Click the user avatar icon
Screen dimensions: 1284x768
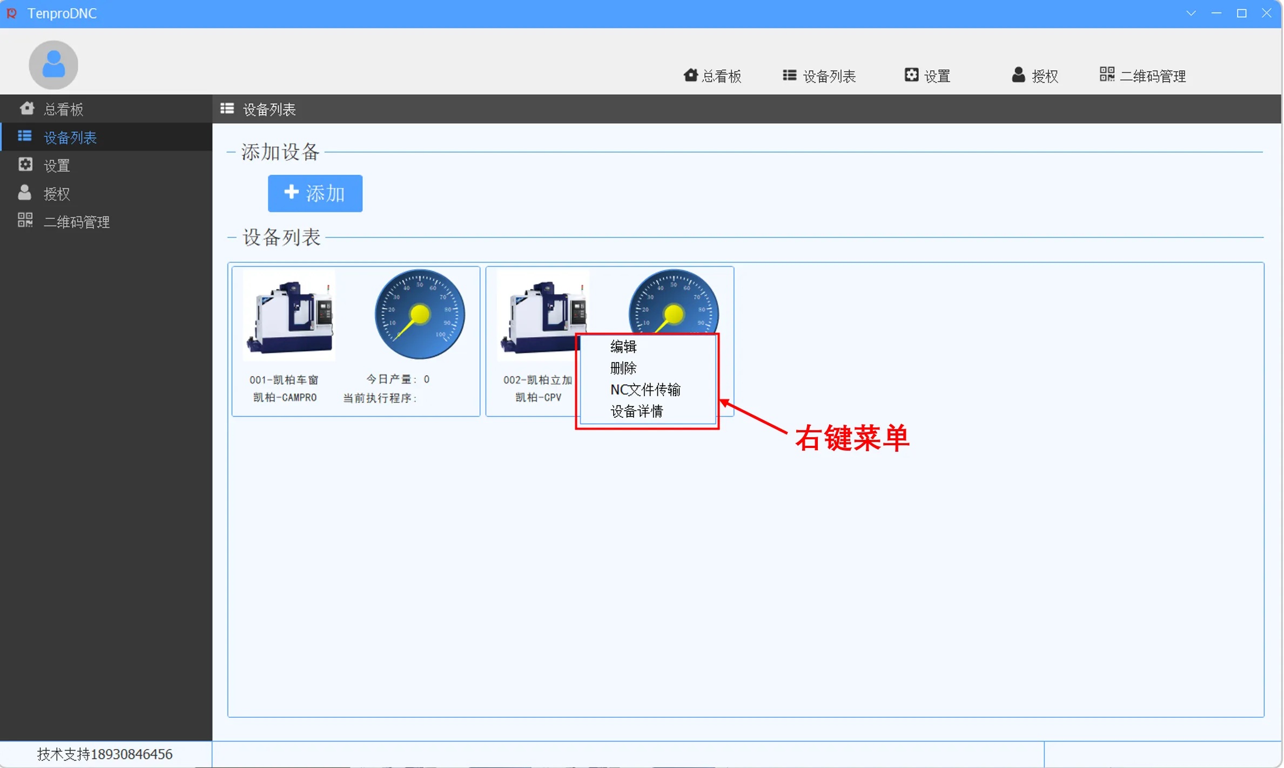coord(53,65)
